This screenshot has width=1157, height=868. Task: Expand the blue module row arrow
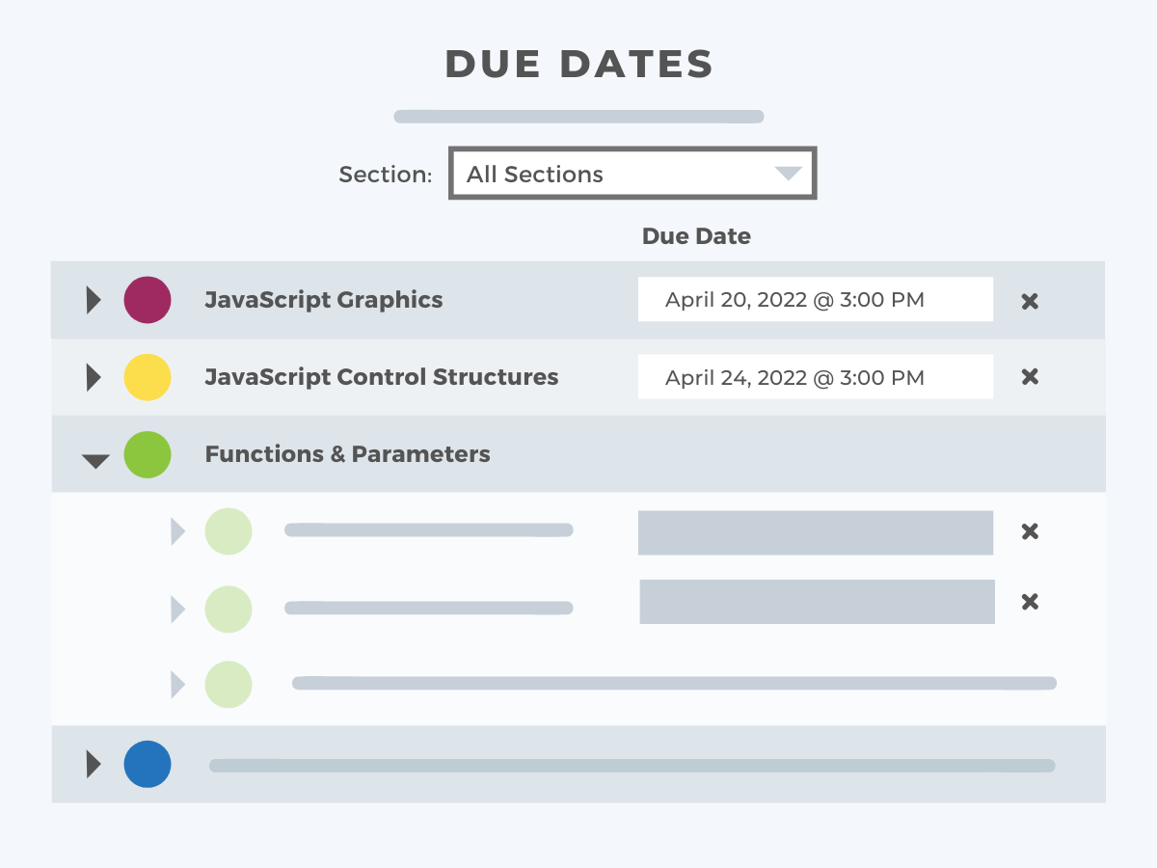coord(94,765)
